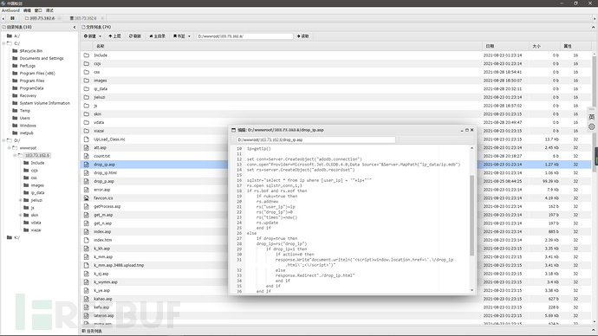The height and width of the screenshot is (336, 598).
Task: Select Program Files (x86) in tree
Action: (x=37, y=73)
